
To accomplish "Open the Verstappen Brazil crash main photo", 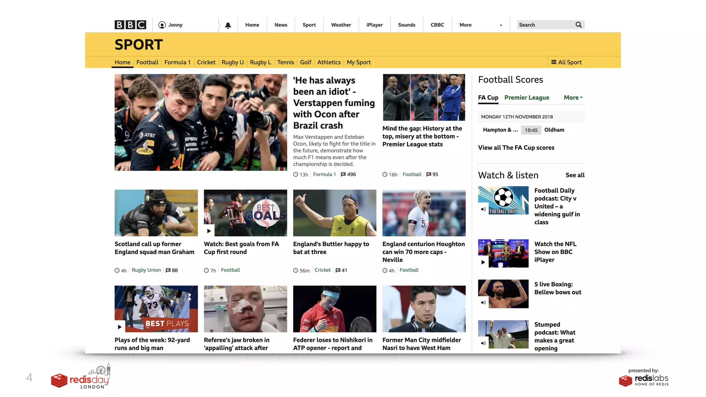I will coord(201,122).
